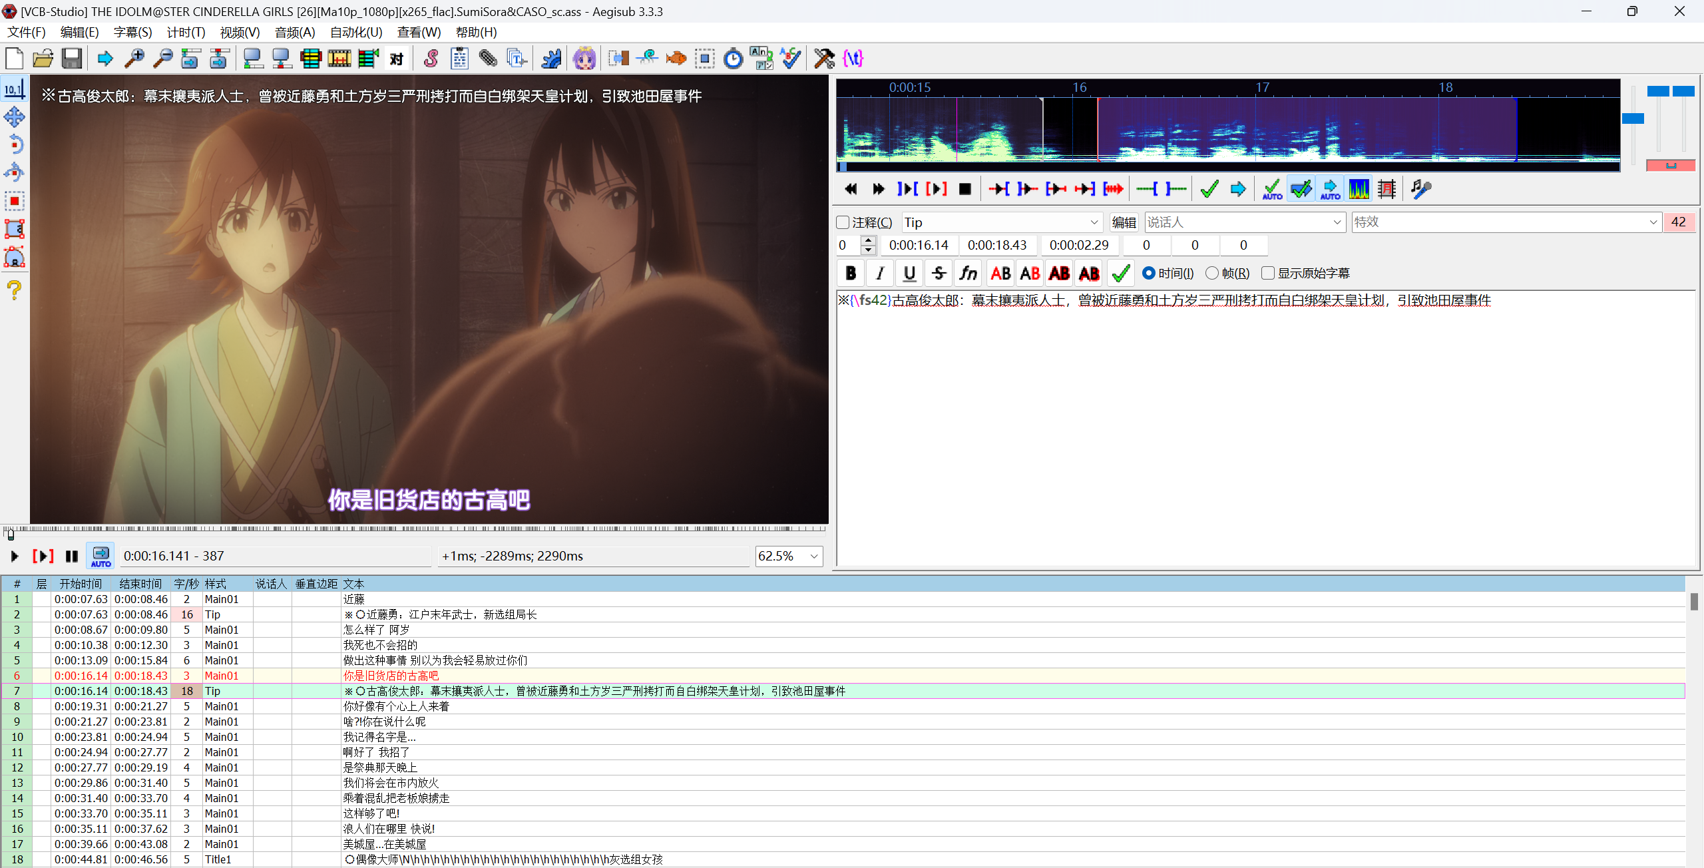
Task: Click the start time field 0:00:16.14
Action: [919, 245]
